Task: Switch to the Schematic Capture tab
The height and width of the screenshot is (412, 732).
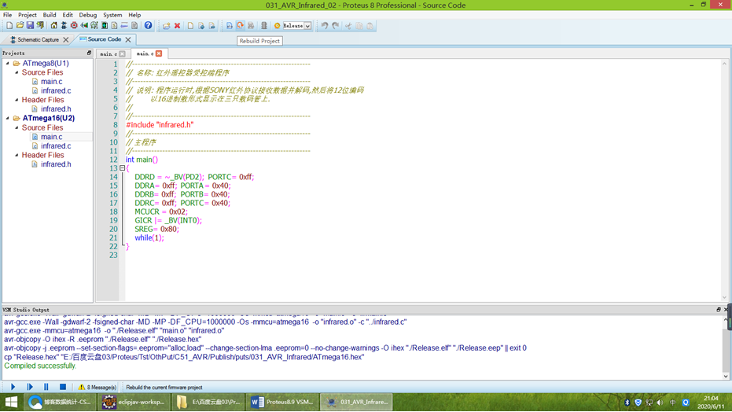Action: coord(38,39)
